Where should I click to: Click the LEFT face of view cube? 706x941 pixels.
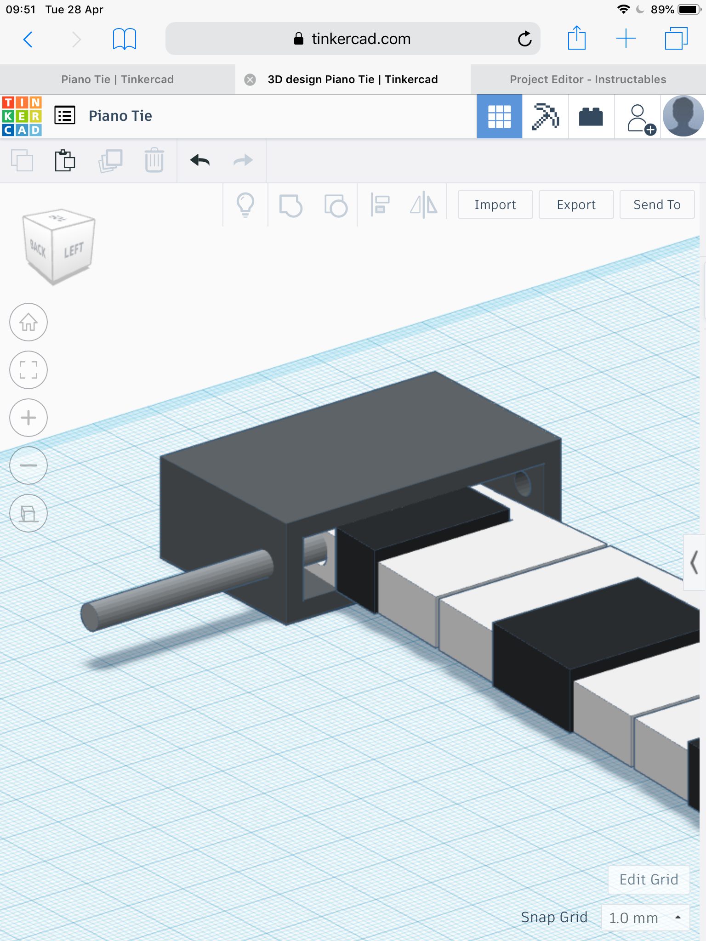[x=74, y=250]
